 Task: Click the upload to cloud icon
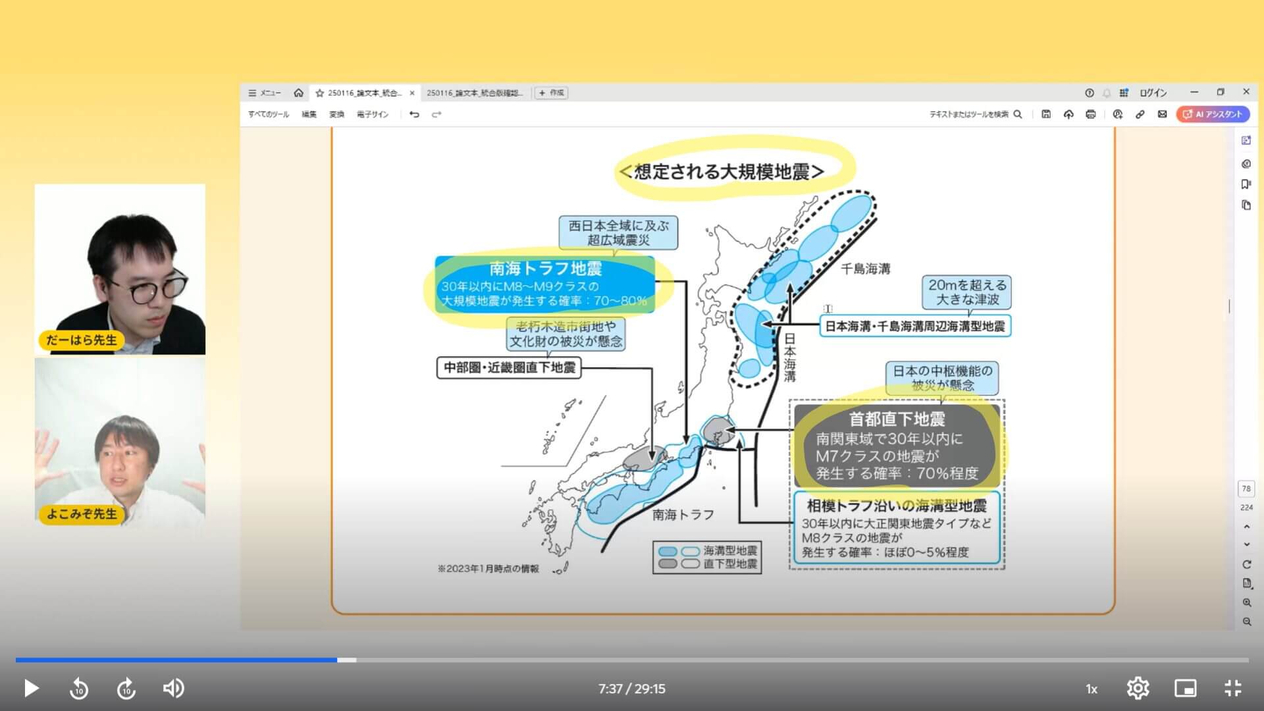click(x=1068, y=115)
